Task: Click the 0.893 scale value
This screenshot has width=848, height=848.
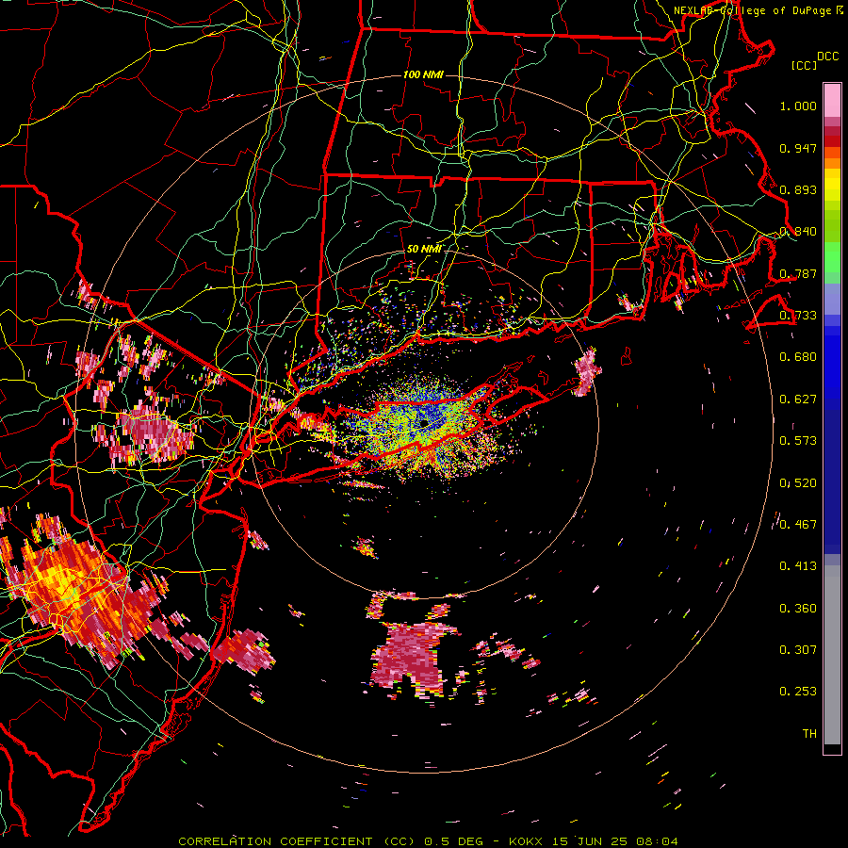Action: (798, 189)
